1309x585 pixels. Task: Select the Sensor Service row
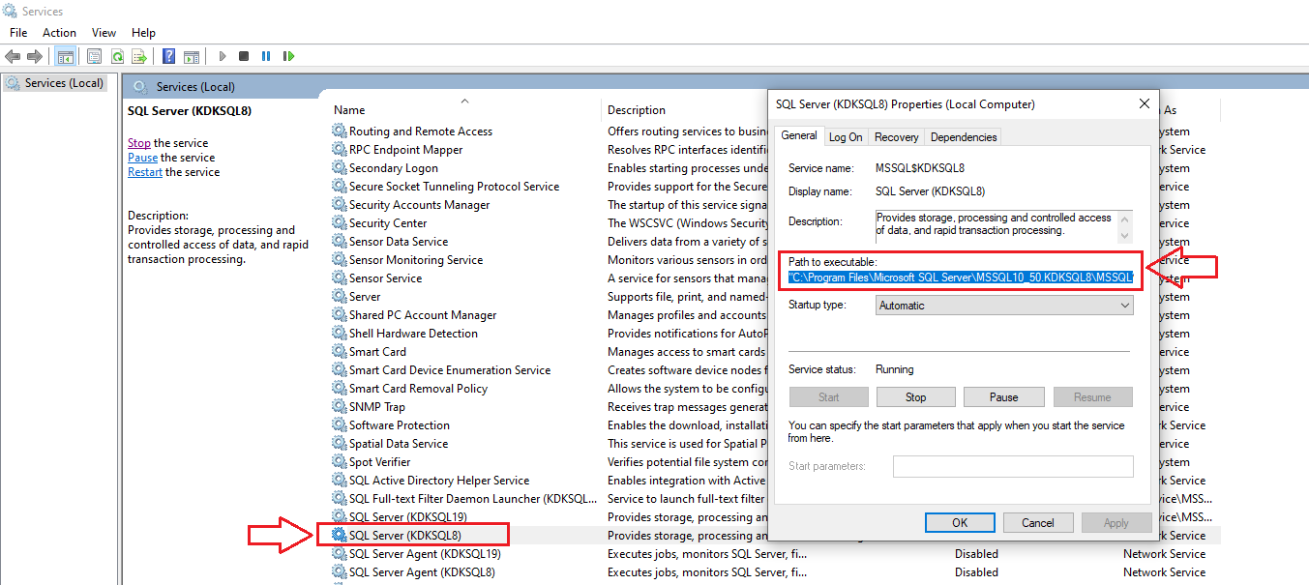click(385, 278)
